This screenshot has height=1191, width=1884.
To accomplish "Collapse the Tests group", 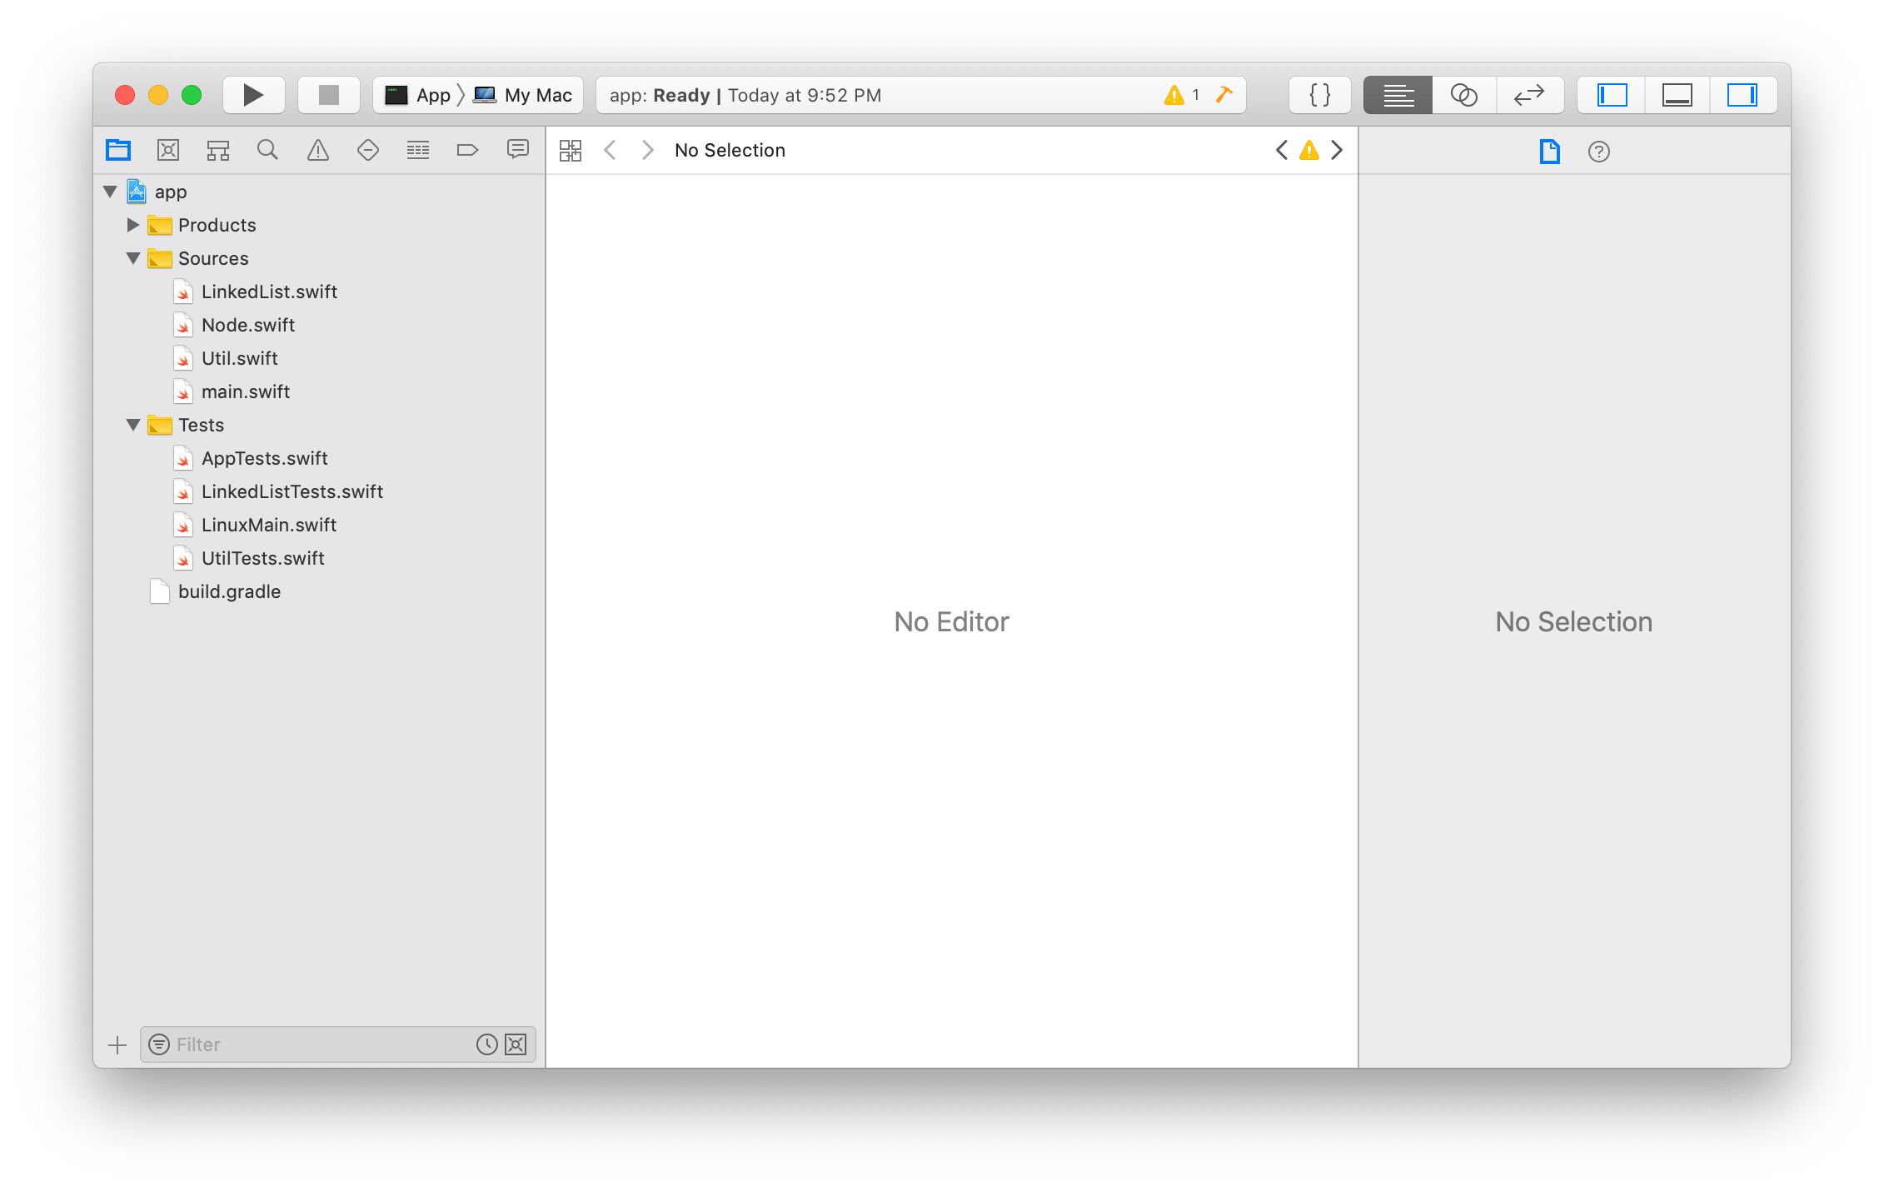I will (x=133, y=425).
